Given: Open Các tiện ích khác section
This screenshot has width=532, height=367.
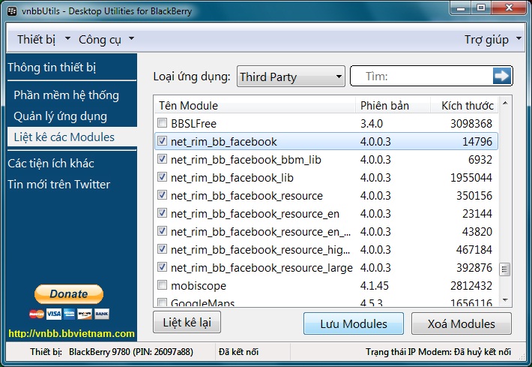Looking at the screenshot, I should click(x=51, y=164).
